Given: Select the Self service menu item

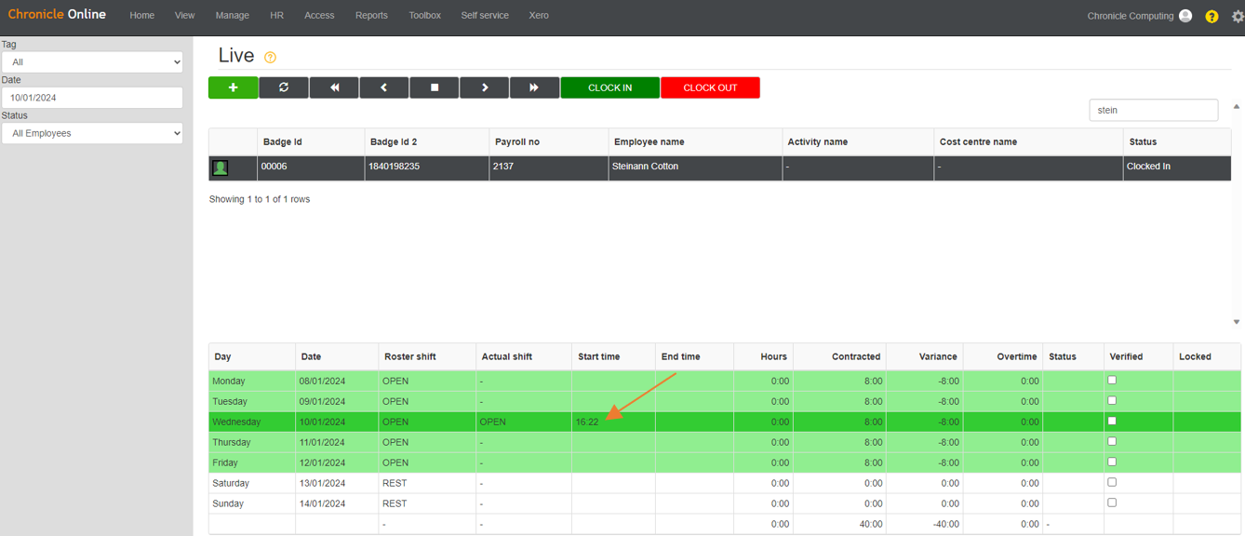Looking at the screenshot, I should pos(485,15).
